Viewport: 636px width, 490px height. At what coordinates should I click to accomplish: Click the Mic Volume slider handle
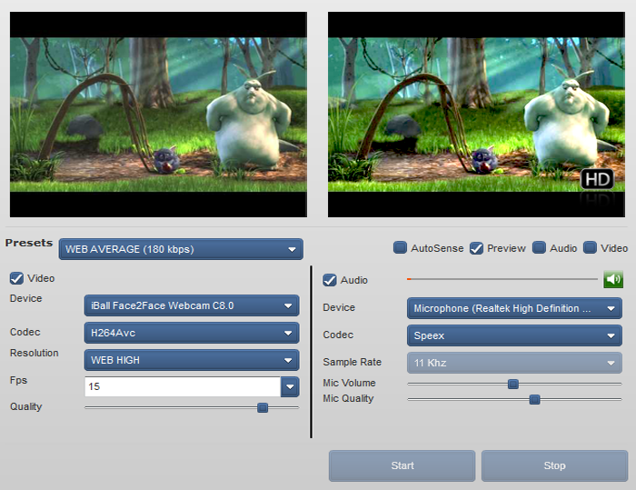click(513, 384)
